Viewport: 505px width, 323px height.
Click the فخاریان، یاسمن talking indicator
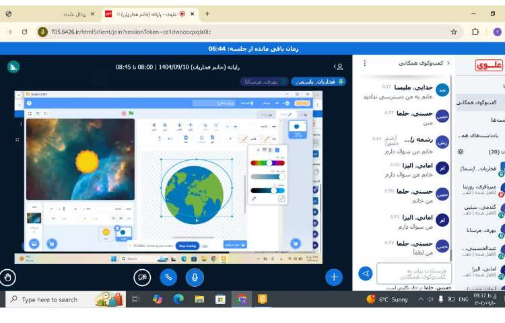[x=318, y=81]
